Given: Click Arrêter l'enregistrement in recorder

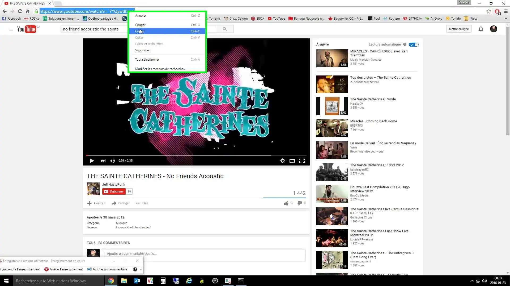Looking at the screenshot, I should click(x=63, y=269).
